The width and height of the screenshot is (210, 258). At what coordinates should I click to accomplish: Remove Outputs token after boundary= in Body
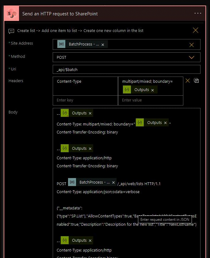[x=165, y=123]
